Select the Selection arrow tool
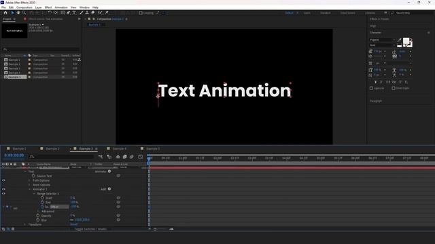The height and width of the screenshot is (244, 435). (x=12, y=13)
